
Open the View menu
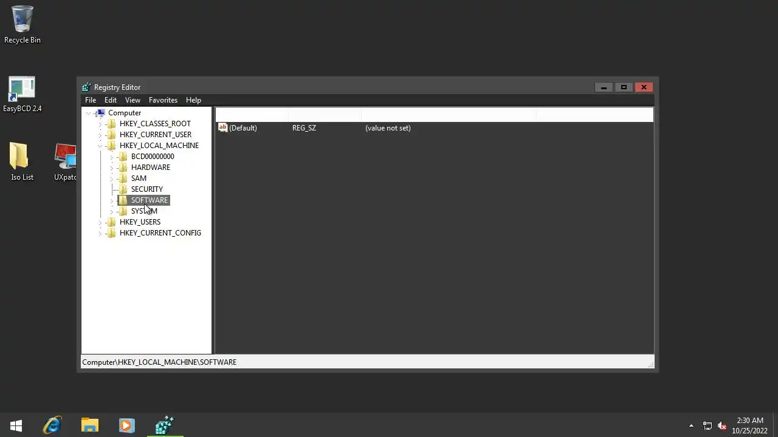(x=133, y=100)
